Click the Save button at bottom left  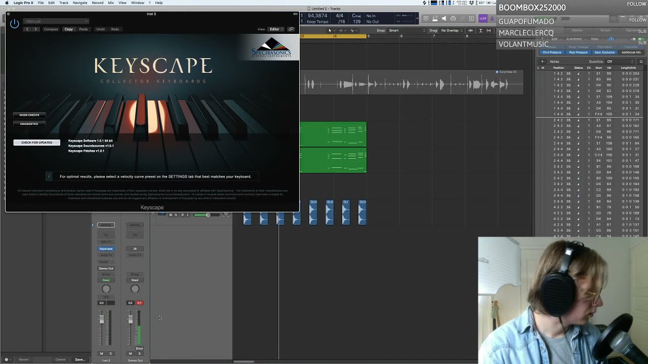coord(79,360)
